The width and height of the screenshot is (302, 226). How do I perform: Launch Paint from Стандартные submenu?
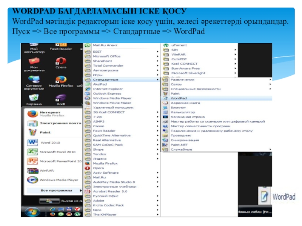pos(217,93)
